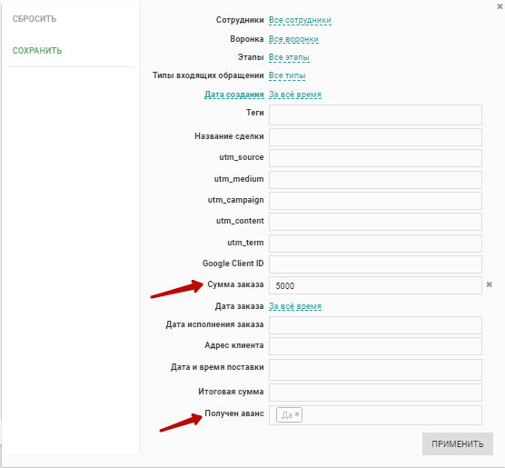Pick the Дата заказа period За всё время

click(295, 306)
